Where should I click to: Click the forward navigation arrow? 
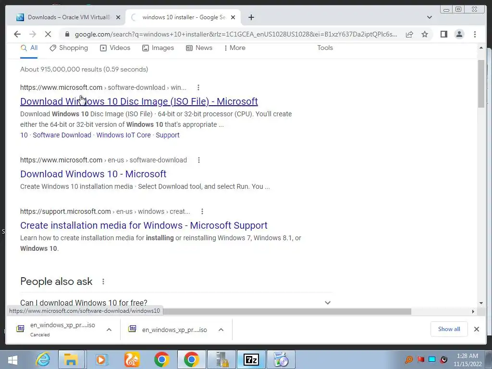pyautogui.click(x=33, y=34)
